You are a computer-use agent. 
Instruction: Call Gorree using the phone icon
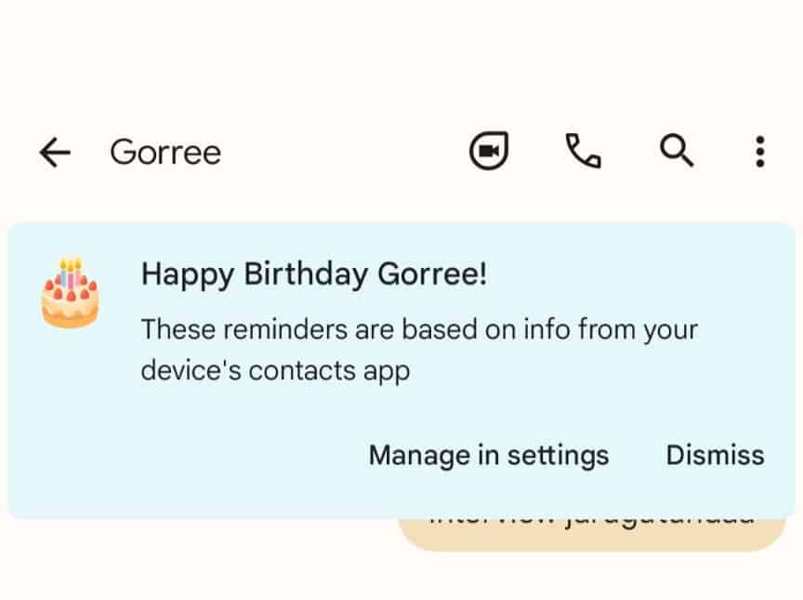pyautogui.click(x=583, y=151)
